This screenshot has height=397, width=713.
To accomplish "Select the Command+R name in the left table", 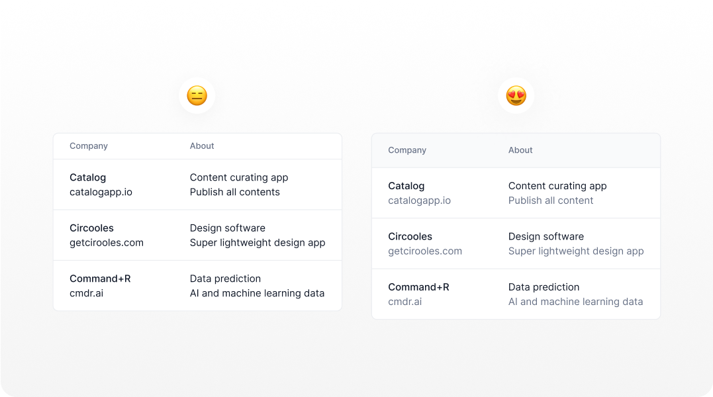I will click(100, 279).
